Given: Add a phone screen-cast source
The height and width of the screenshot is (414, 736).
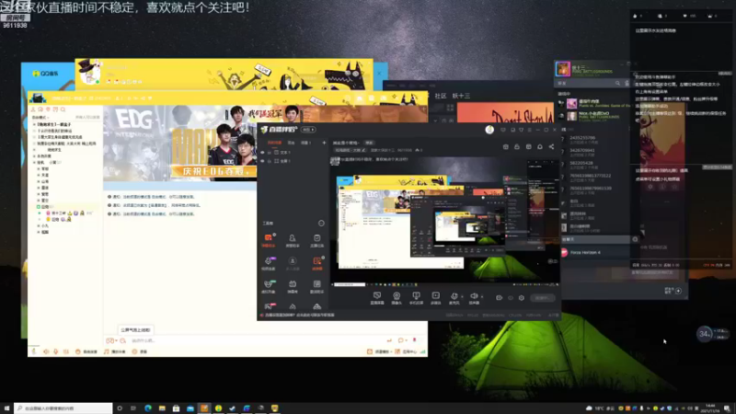Looking at the screenshot, I should pyautogui.click(x=417, y=297).
